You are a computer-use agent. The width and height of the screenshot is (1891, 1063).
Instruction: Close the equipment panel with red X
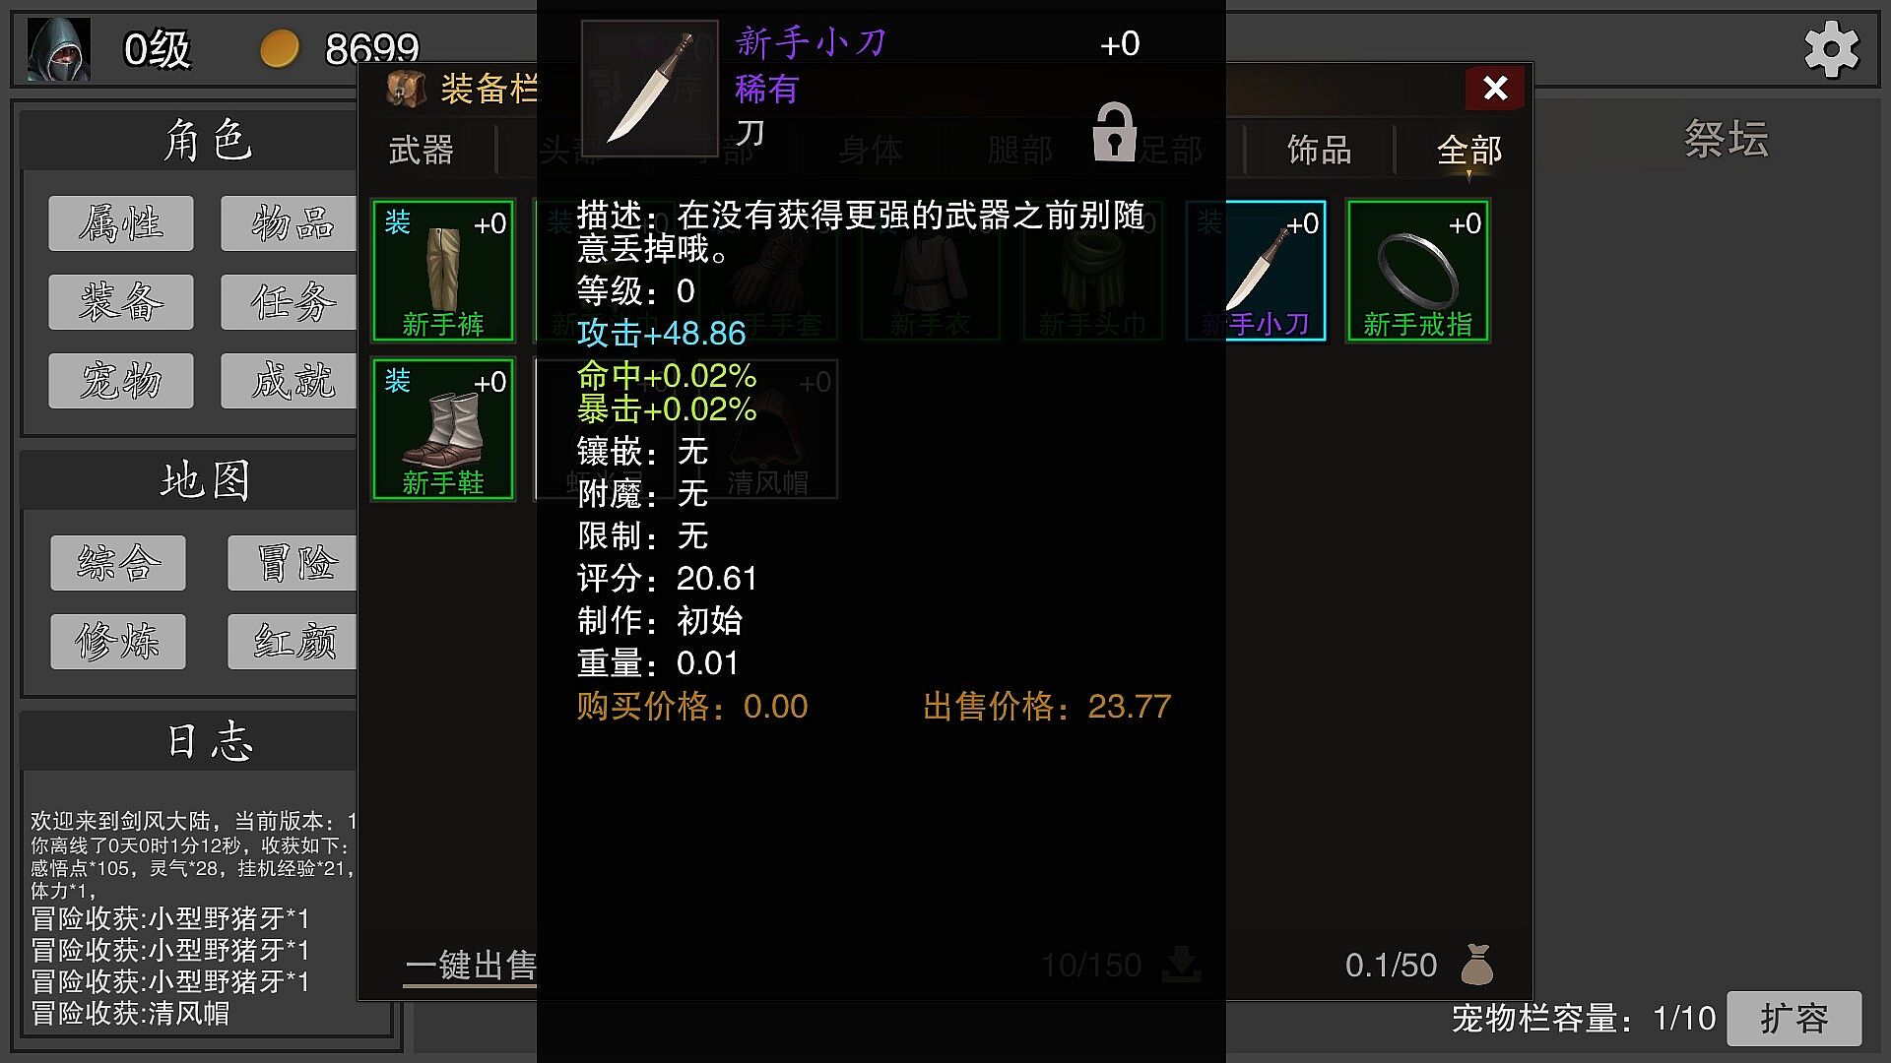pos(1495,89)
